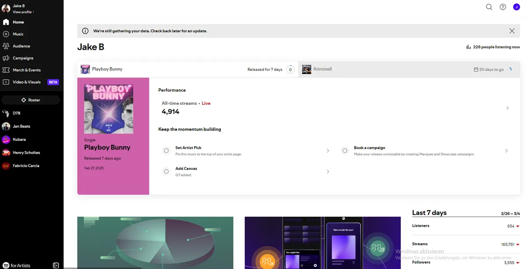Click the Last 7 days heading
Screen dimensions: 528x269
[x=429, y=213]
